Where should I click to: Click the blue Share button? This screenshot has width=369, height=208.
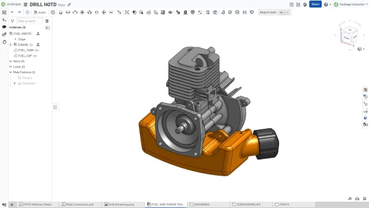[x=315, y=4]
